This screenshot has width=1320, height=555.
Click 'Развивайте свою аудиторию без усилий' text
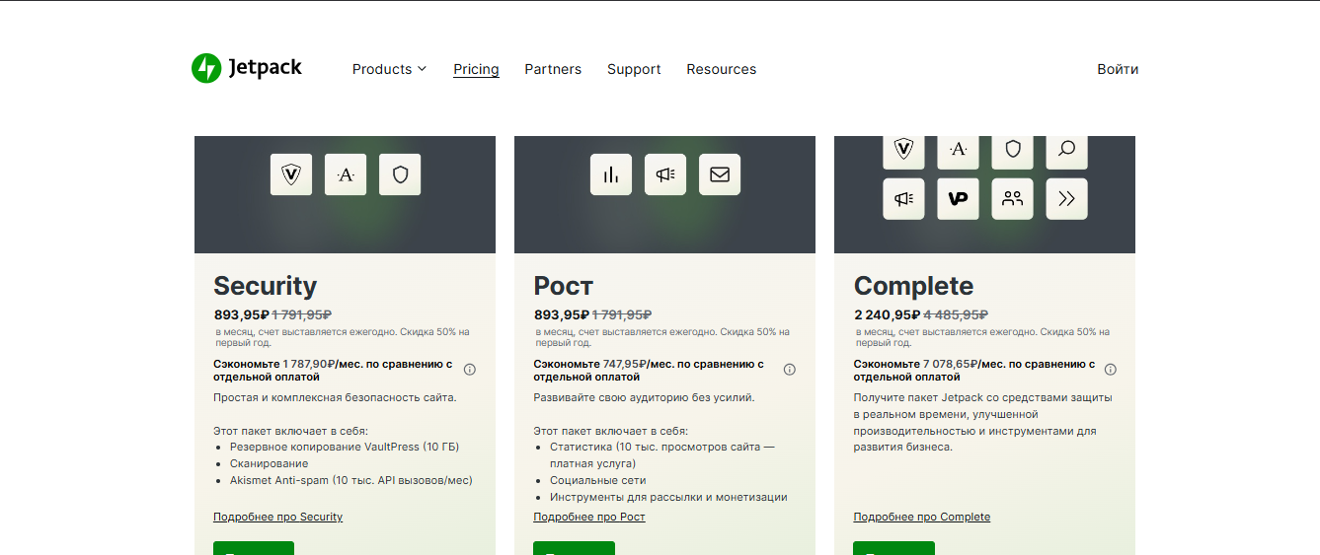point(644,397)
